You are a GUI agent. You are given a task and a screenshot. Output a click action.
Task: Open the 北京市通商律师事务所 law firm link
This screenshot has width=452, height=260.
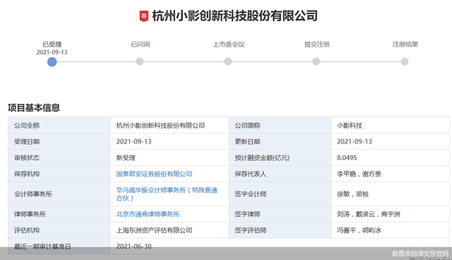tap(148, 214)
